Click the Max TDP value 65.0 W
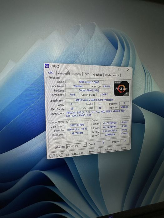 pyautogui.click(x=107, y=87)
